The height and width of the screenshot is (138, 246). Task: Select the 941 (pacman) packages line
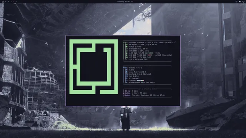(x=134, y=78)
